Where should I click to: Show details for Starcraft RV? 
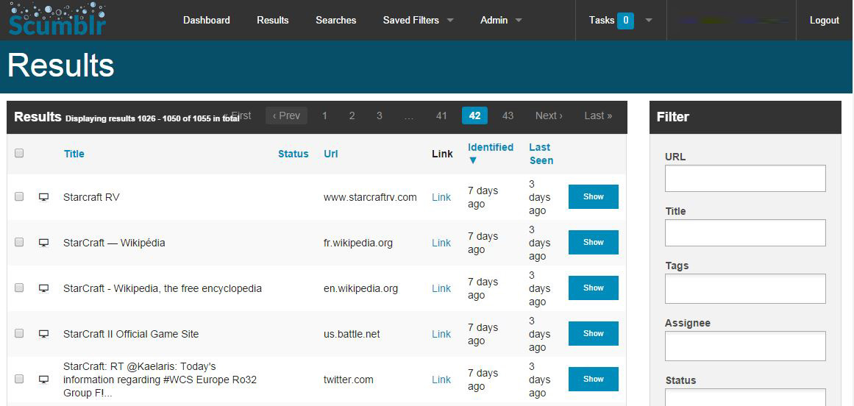pos(593,196)
